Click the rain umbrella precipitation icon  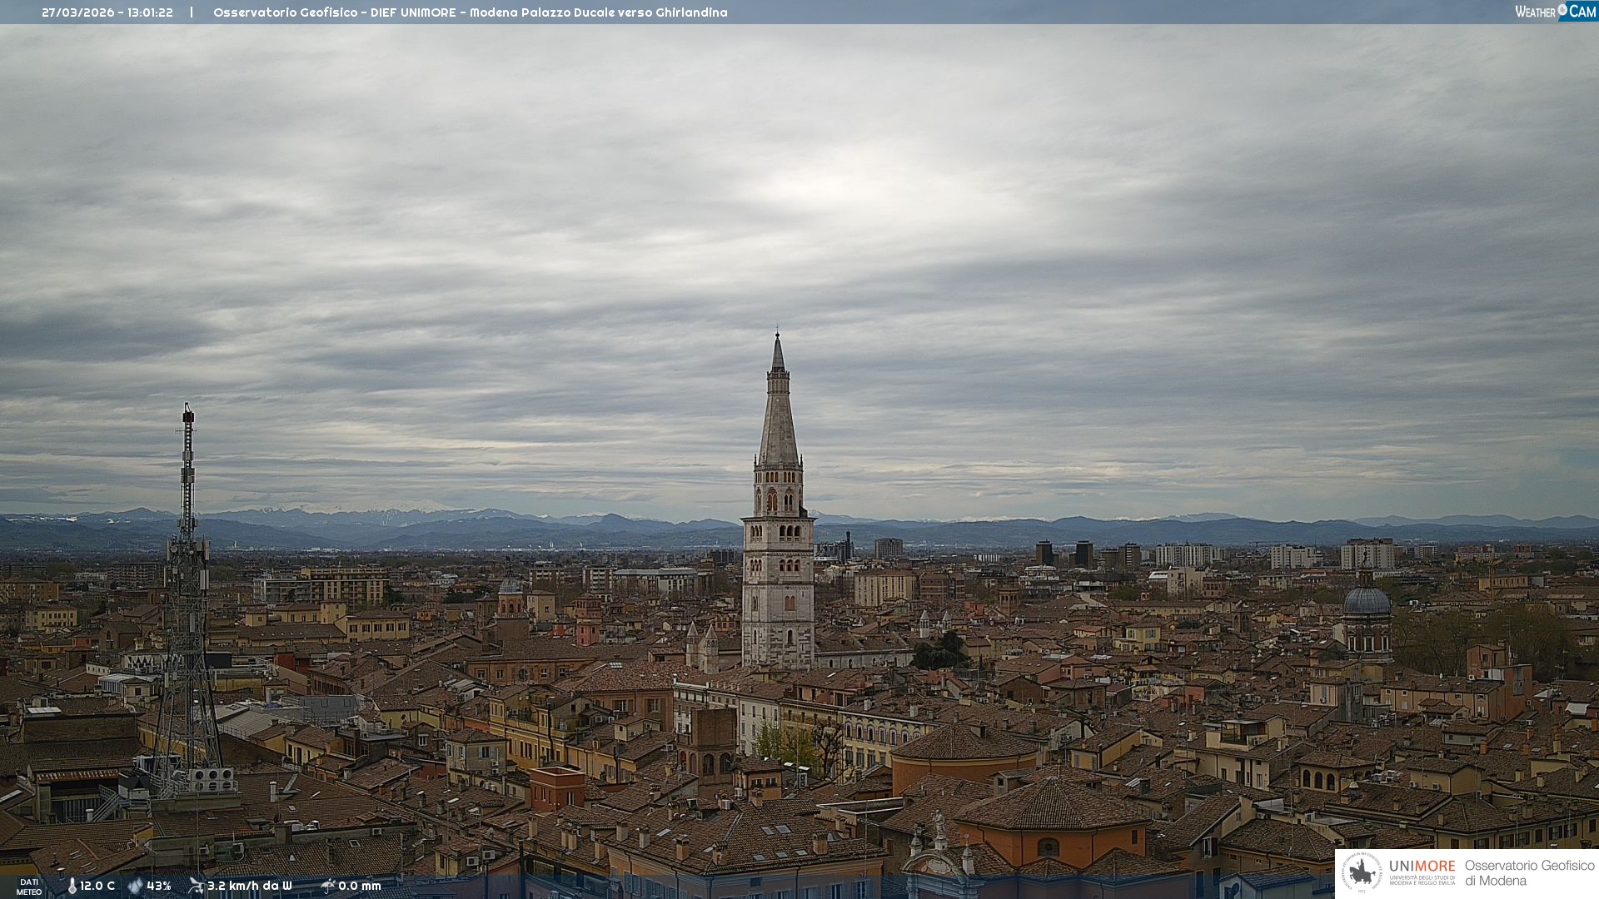coord(328,886)
